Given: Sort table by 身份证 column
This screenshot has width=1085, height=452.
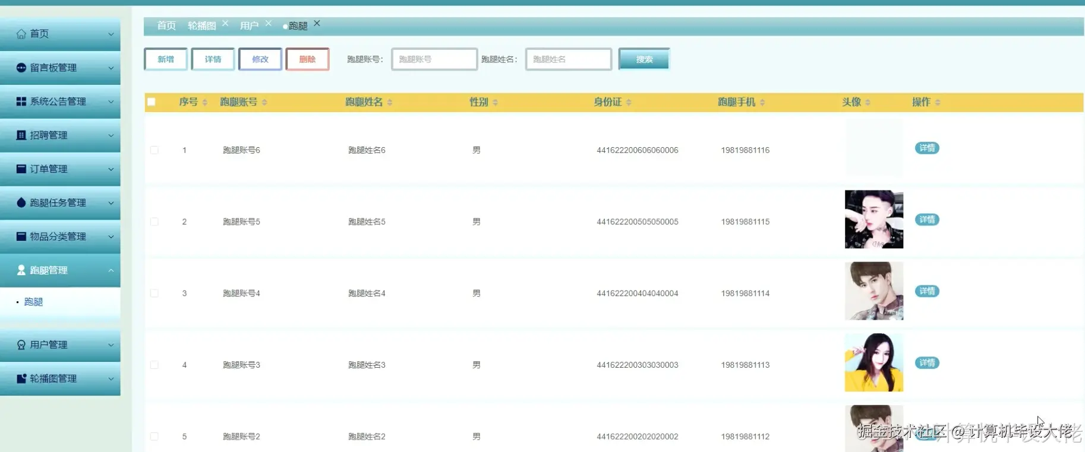Looking at the screenshot, I should [629, 103].
